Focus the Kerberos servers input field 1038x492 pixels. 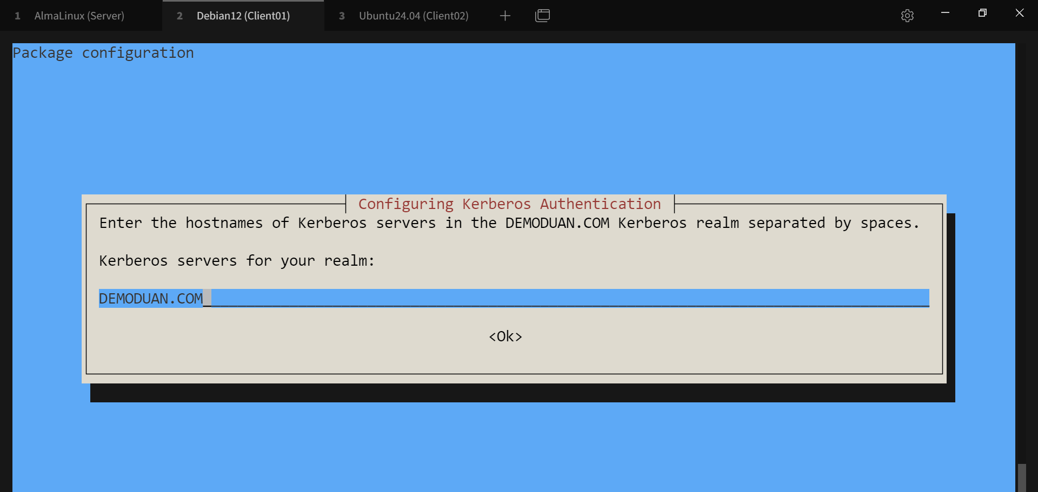pos(514,298)
